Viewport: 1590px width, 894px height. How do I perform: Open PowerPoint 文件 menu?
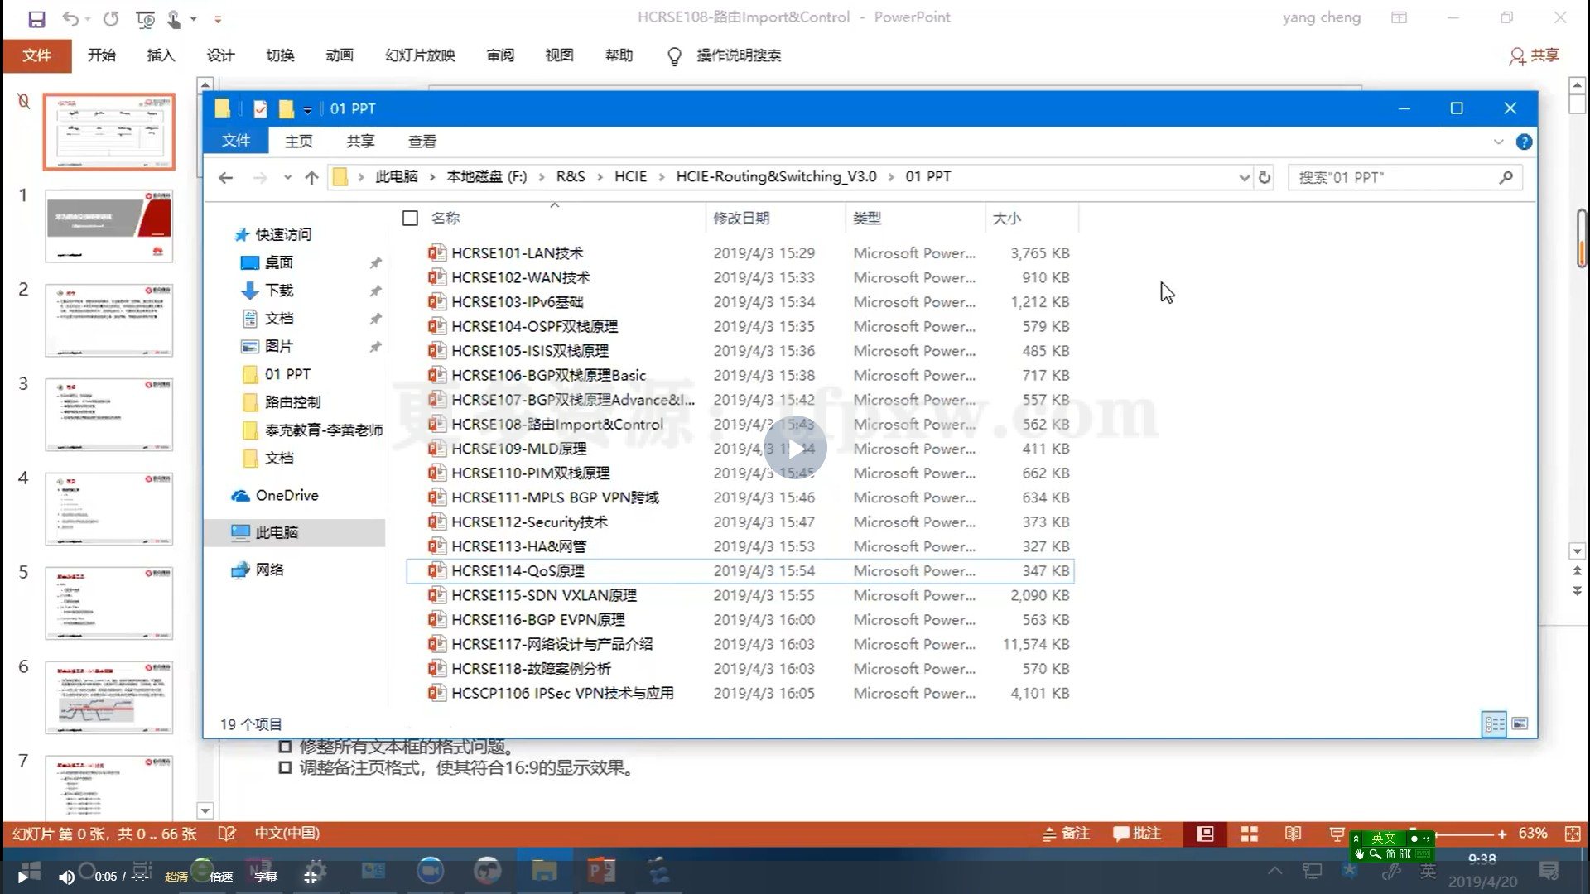click(x=36, y=55)
